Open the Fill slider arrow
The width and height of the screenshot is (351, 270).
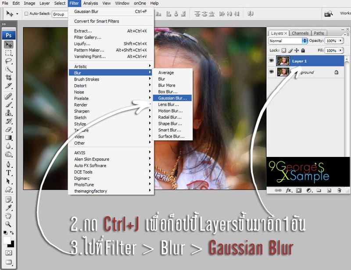click(340, 50)
